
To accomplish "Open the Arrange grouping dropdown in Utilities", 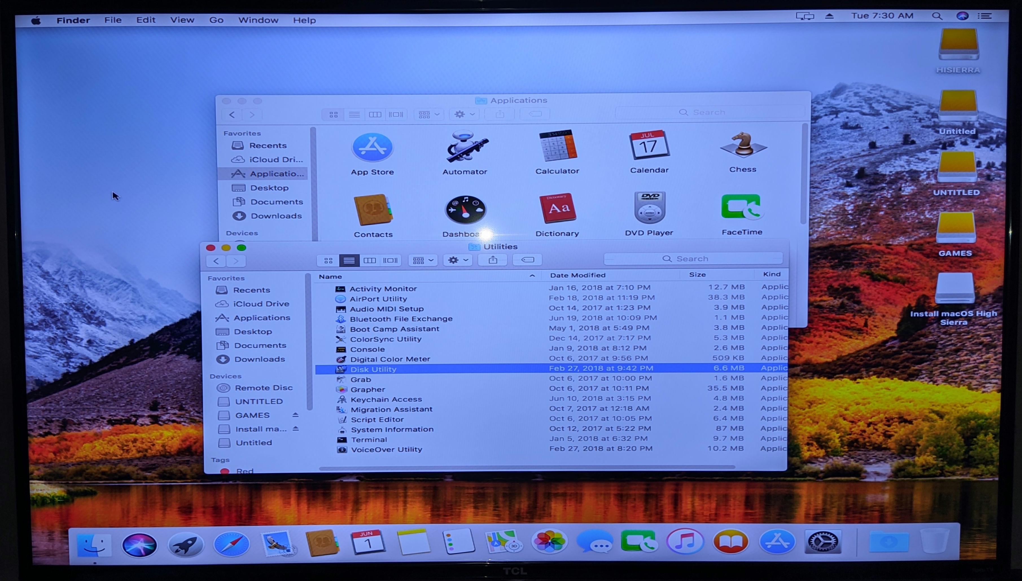I will click(423, 261).
